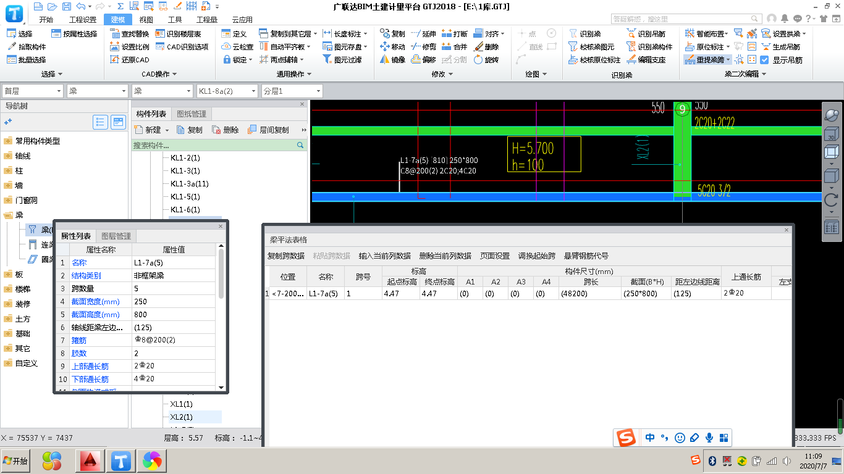Click the 识别吊筋 tool
The image size is (844, 474).
coord(646,34)
